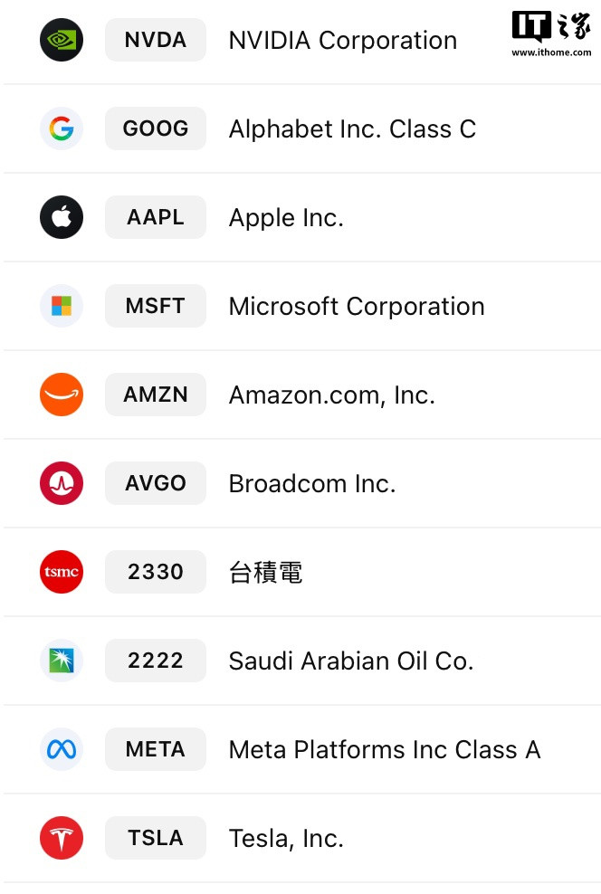Open Apple Inc. stock entry
The image size is (601, 894).
(x=286, y=217)
